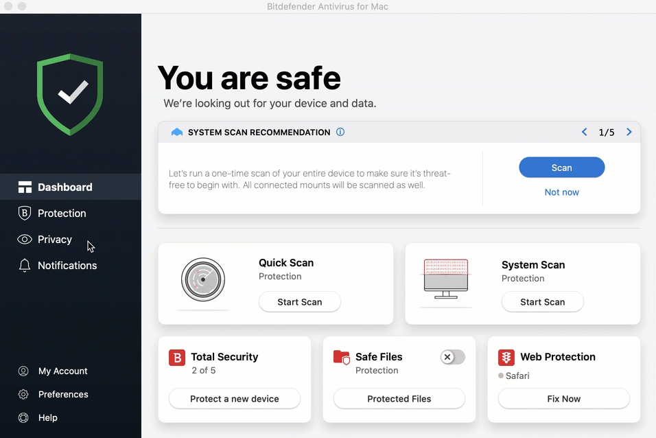Viewport: 656px width, 438px height.
Task: Open the Notifications section
Action: tap(71, 266)
